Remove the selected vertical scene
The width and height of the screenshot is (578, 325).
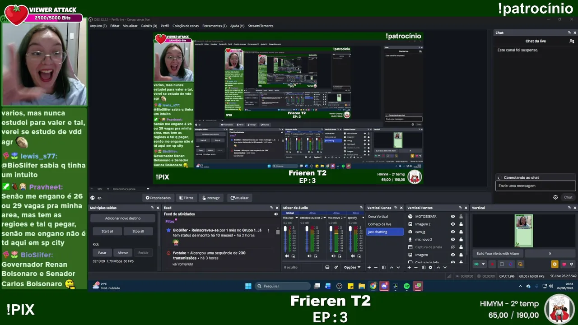pyautogui.click(x=376, y=267)
